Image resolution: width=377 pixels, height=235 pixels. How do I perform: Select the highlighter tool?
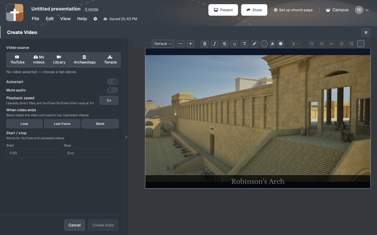(254, 44)
